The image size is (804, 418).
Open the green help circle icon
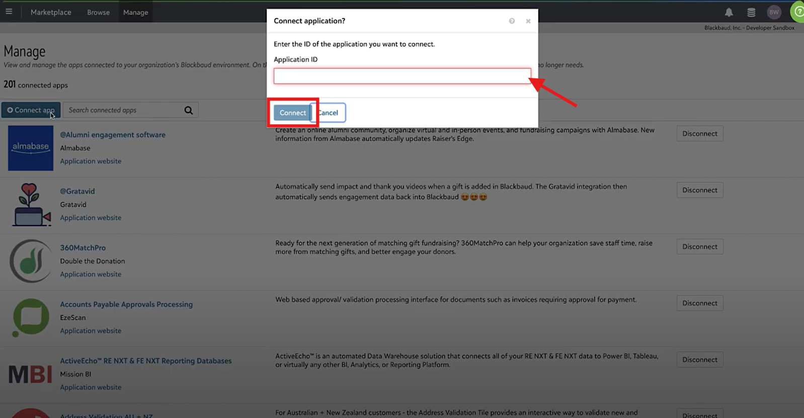coord(798,12)
